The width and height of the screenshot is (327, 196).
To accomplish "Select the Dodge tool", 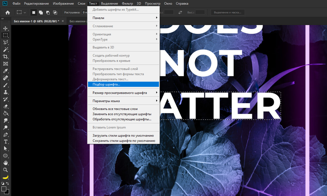I will coord(5,127).
